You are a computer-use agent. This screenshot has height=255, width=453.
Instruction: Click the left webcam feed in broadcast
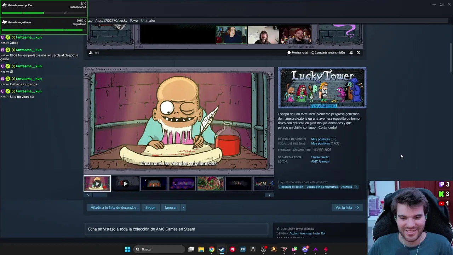[x=231, y=35]
